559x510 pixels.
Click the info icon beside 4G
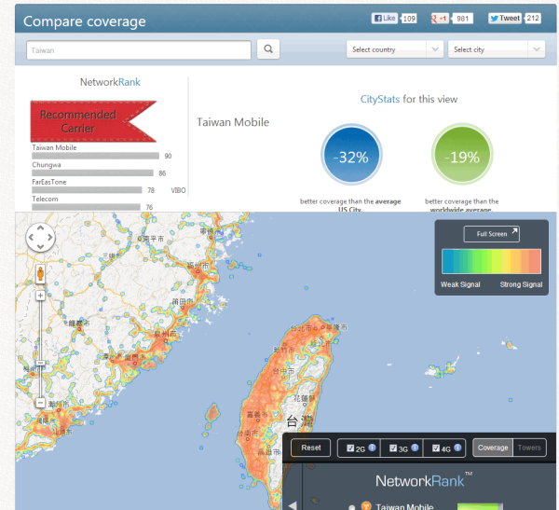(457, 448)
